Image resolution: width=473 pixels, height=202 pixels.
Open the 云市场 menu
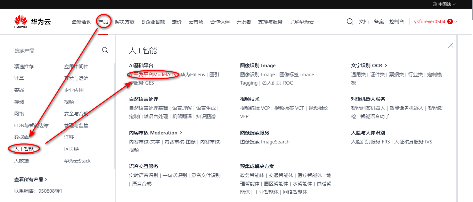(x=196, y=22)
